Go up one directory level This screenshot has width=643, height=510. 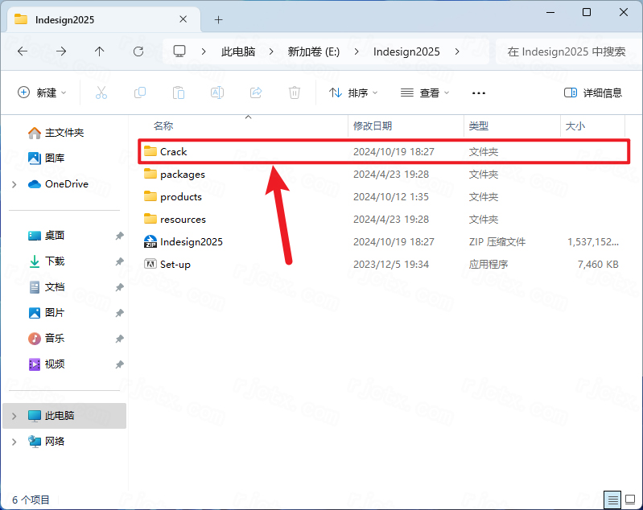point(100,51)
